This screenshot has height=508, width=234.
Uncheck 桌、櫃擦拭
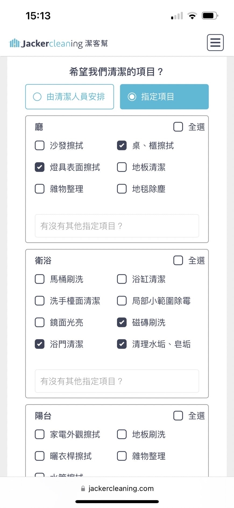[122, 146]
